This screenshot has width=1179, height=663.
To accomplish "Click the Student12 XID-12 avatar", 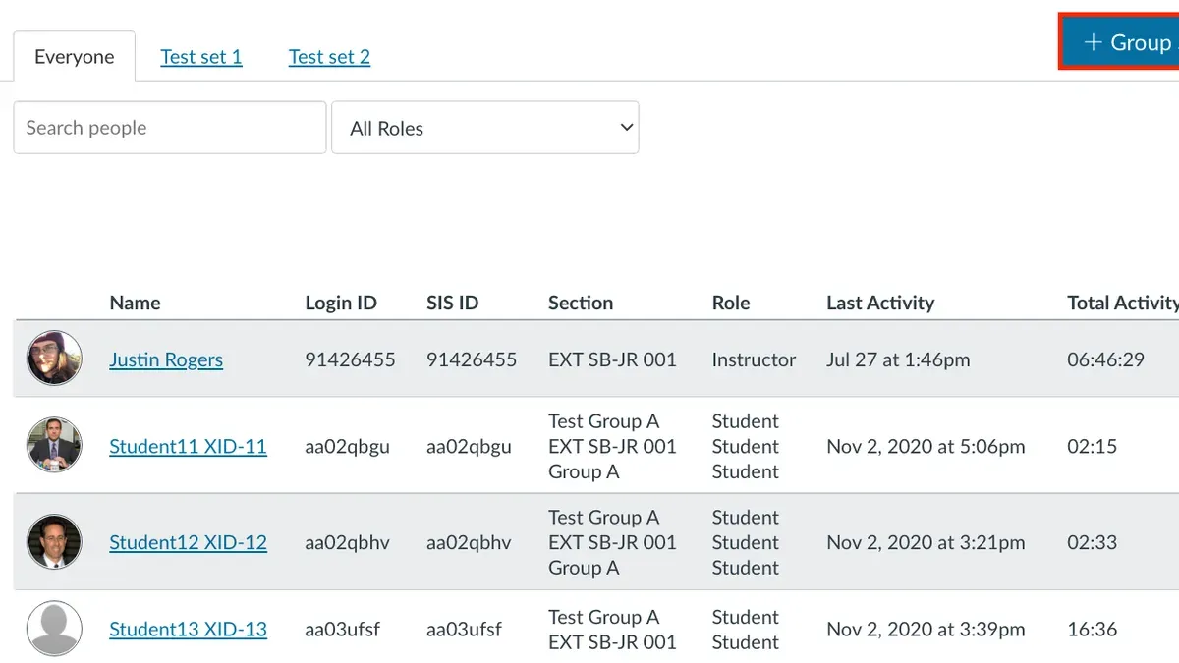I will point(54,542).
